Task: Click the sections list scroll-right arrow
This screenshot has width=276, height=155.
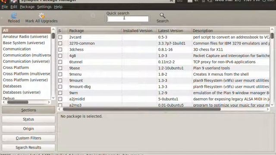Action: click(x=49, y=102)
